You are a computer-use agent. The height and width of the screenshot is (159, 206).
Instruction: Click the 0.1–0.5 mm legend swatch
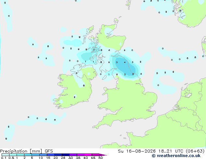pos(6,155)
